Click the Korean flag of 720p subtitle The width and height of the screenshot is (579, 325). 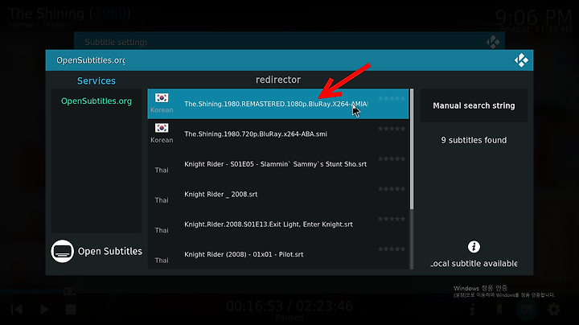point(162,128)
